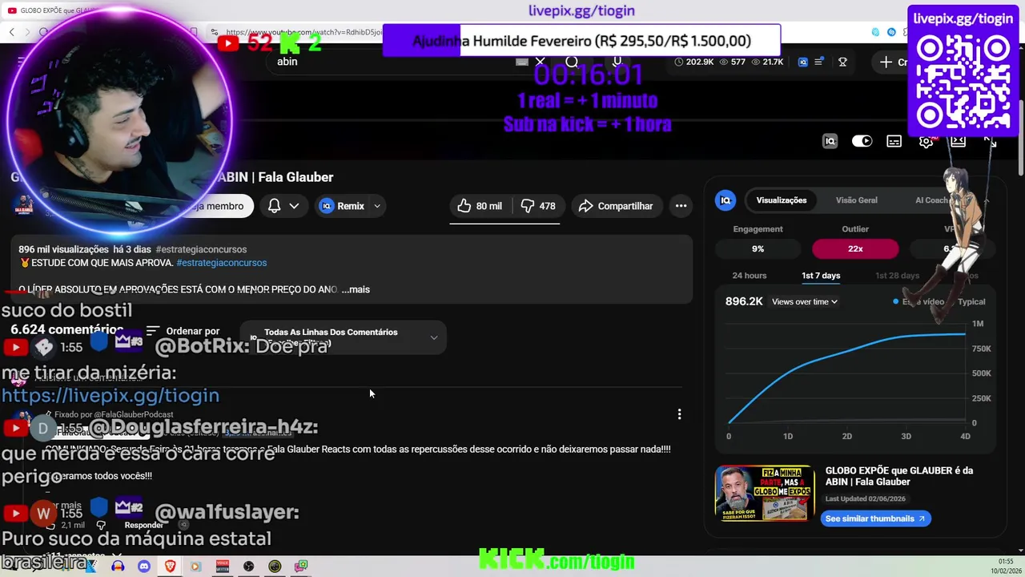Click the dislike thumb under pinned comment
Viewport: 1025px width, 577px height.
click(101, 525)
